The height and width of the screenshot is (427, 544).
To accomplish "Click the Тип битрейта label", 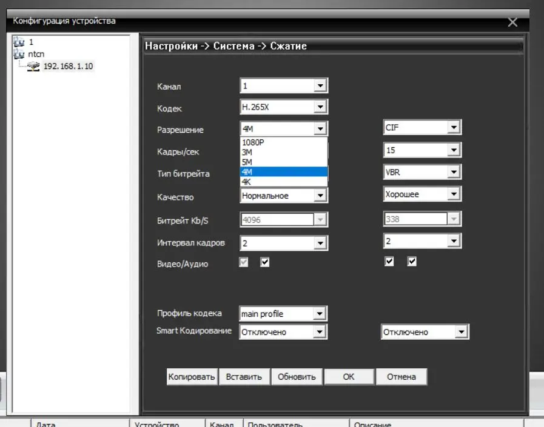I will tap(183, 174).
